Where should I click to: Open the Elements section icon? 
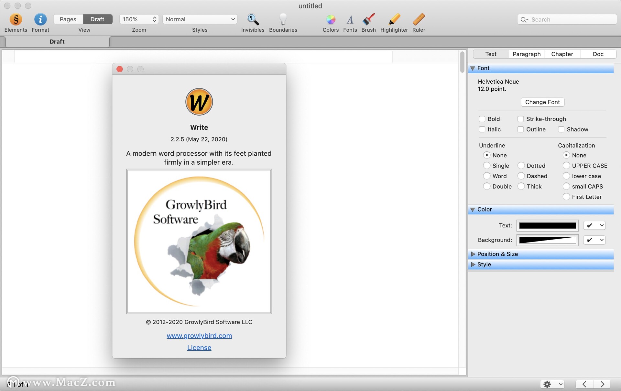tap(16, 19)
